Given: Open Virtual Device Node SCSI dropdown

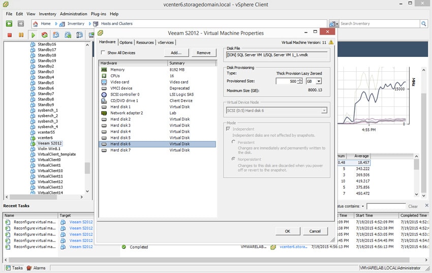Looking at the screenshot, I should click(x=324, y=110).
